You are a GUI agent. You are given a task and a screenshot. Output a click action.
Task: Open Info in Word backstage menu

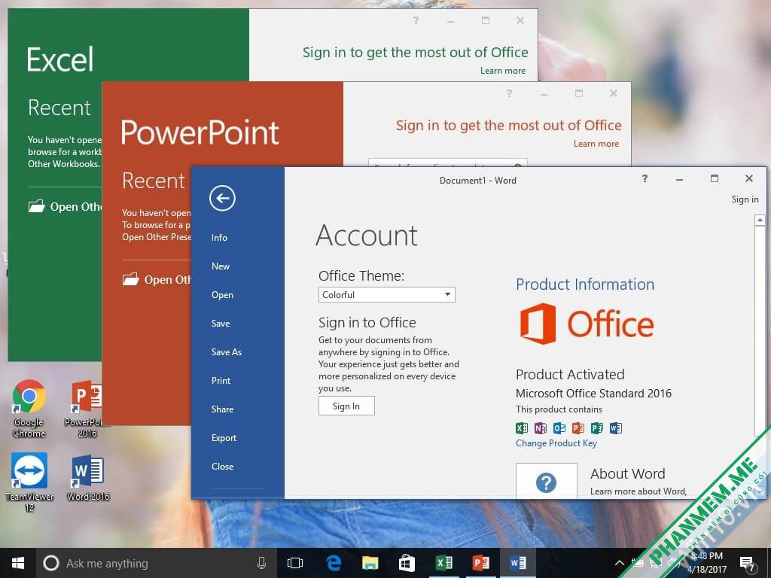[219, 237]
